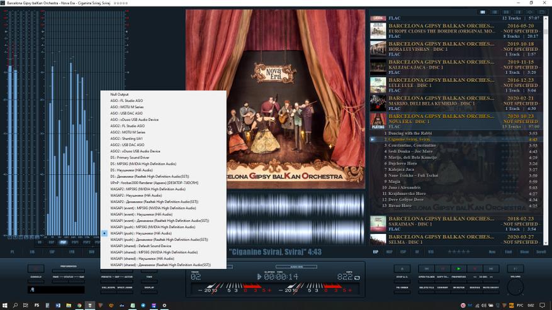
Task: Switch to the EIP tab
Action: pos(376,252)
